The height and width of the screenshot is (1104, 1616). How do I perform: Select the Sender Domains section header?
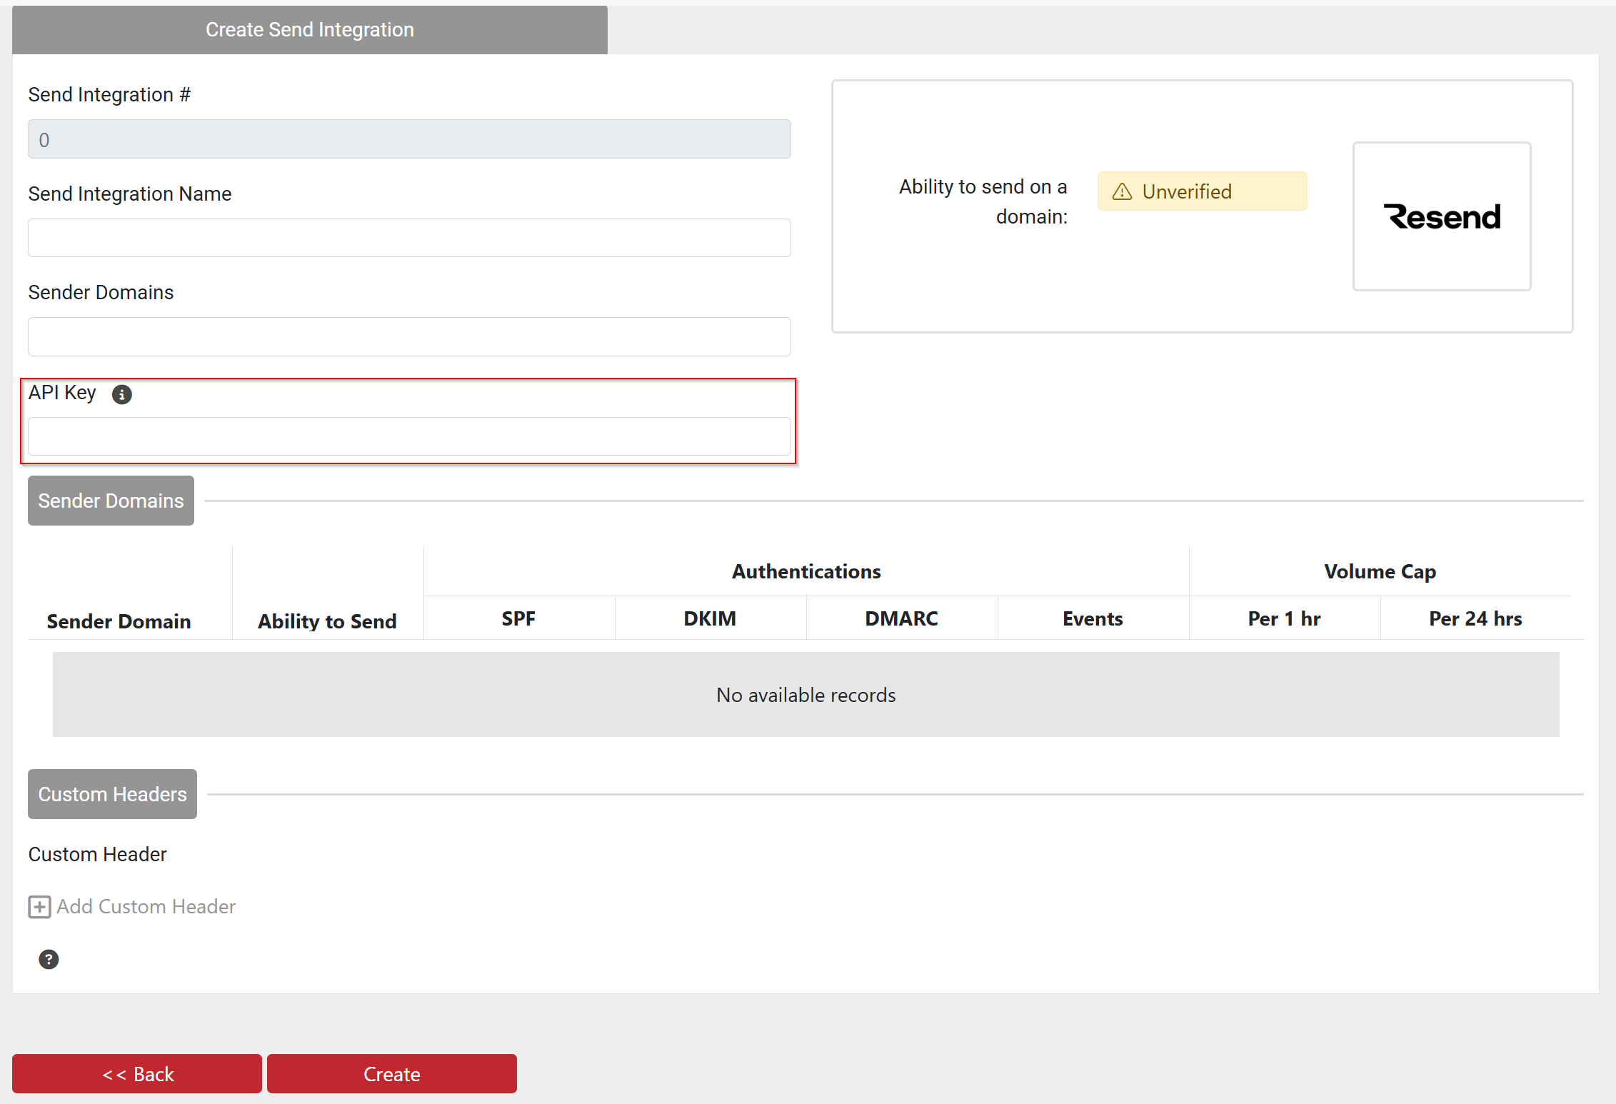coord(111,501)
